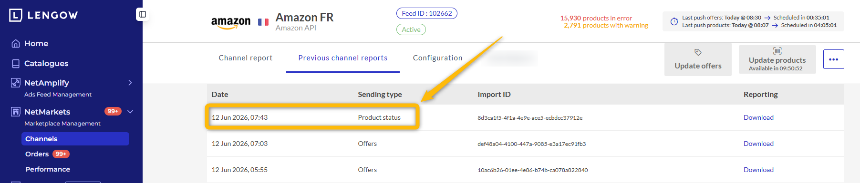Select Channels in the sidebar
860x183 pixels.
(75, 139)
